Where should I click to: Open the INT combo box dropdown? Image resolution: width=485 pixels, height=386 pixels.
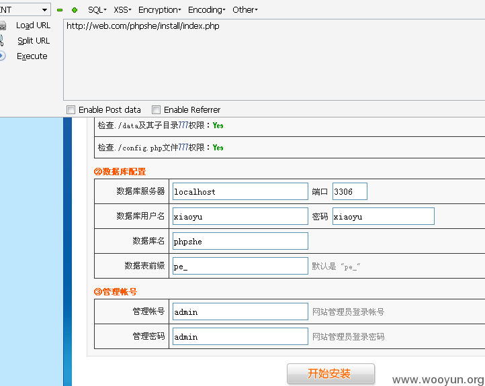(44, 9)
